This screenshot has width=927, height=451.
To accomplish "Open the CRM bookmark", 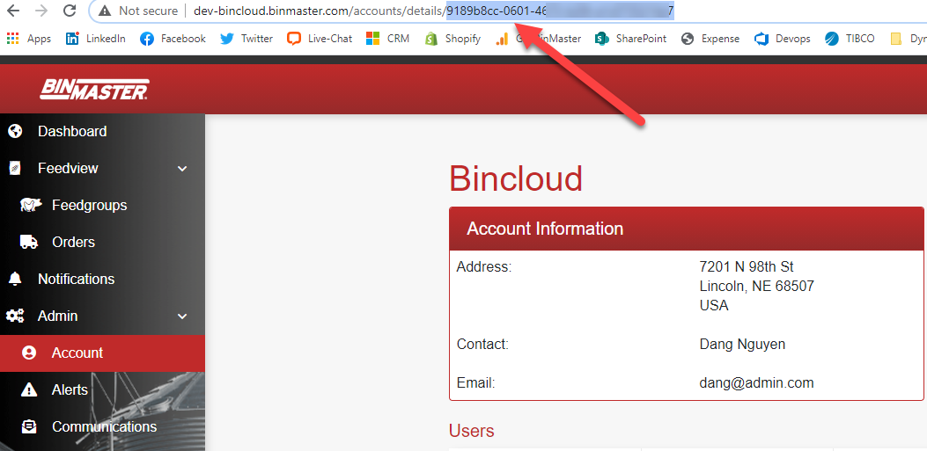I will (388, 39).
